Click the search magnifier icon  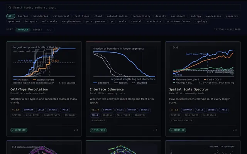pyautogui.click(x=10, y=8)
